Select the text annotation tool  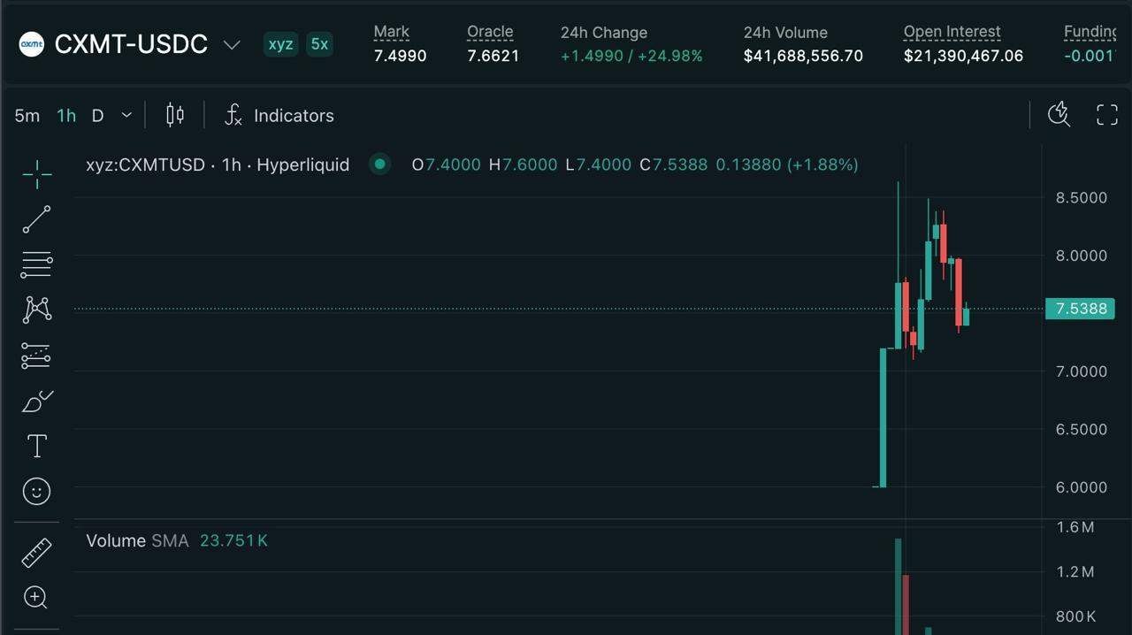click(36, 446)
